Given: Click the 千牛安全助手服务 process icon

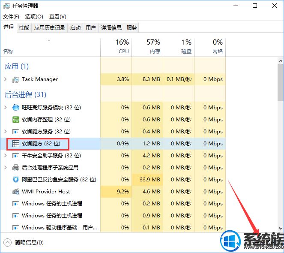Looking at the screenshot, I should click(16, 156).
